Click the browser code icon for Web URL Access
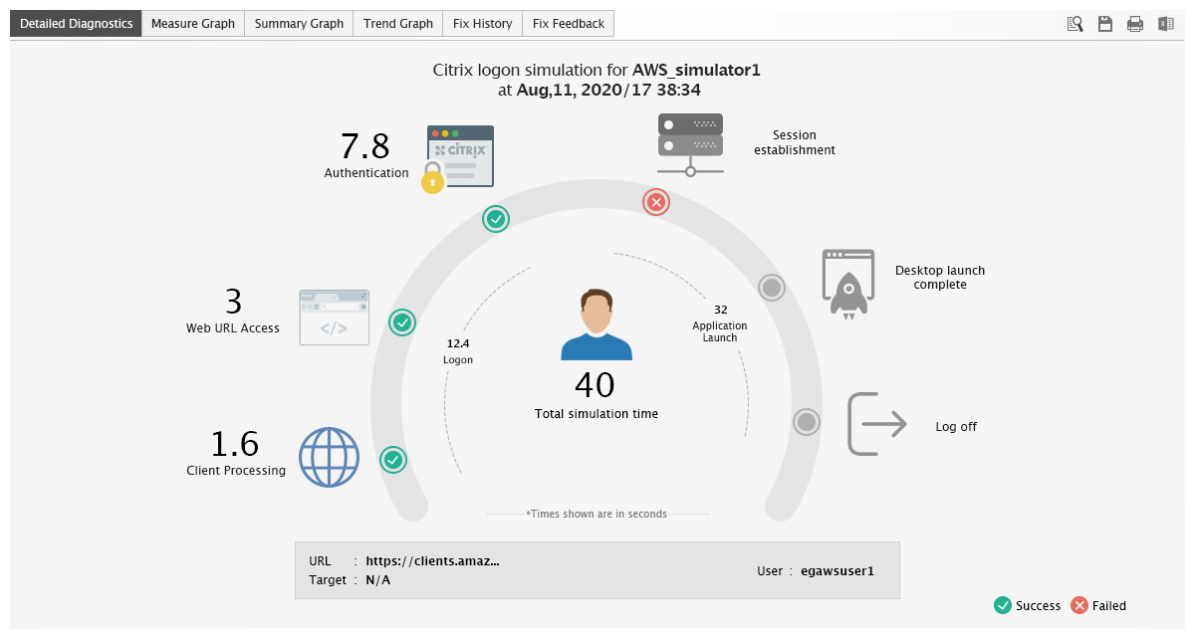This screenshot has height=639, width=1195. coord(335,318)
